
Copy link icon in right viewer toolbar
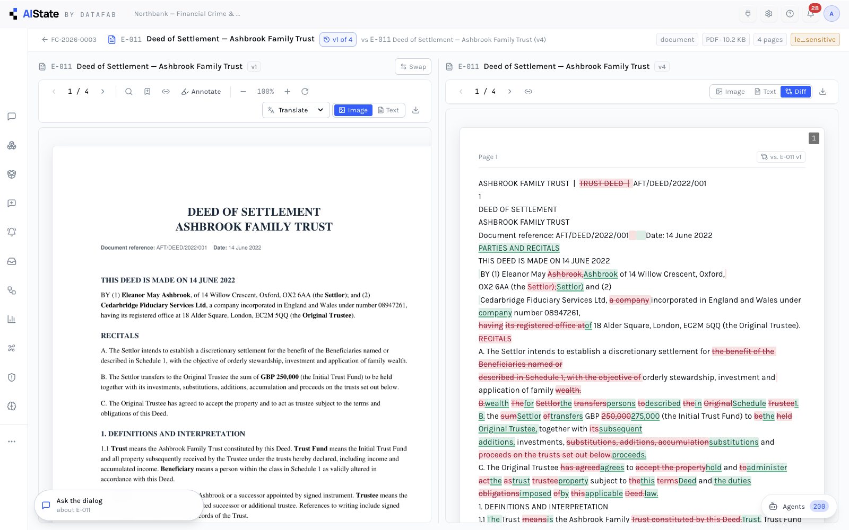pyautogui.click(x=529, y=92)
